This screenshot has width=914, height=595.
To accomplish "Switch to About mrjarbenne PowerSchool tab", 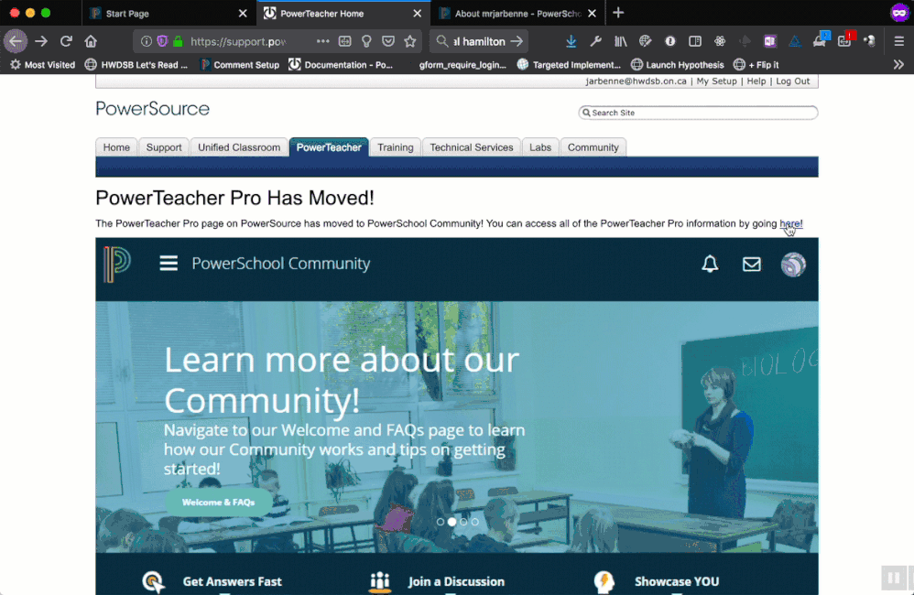I will pos(518,13).
